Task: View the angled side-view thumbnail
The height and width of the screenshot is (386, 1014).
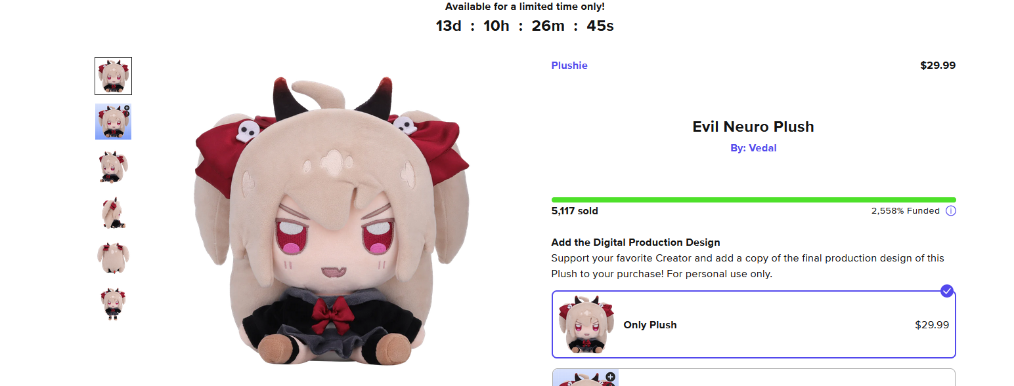Action: pyautogui.click(x=113, y=167)
